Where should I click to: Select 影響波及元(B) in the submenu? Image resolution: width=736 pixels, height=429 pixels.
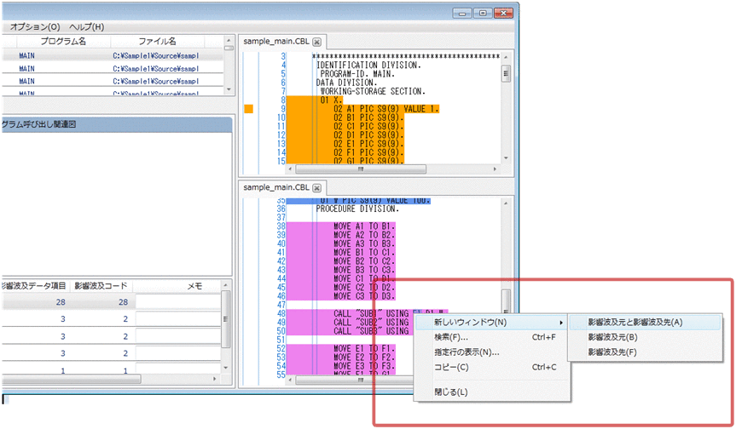point(612,337)
